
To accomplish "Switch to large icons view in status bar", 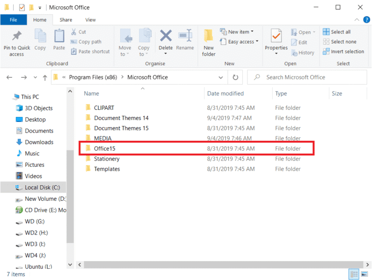I will click(364, 274).
